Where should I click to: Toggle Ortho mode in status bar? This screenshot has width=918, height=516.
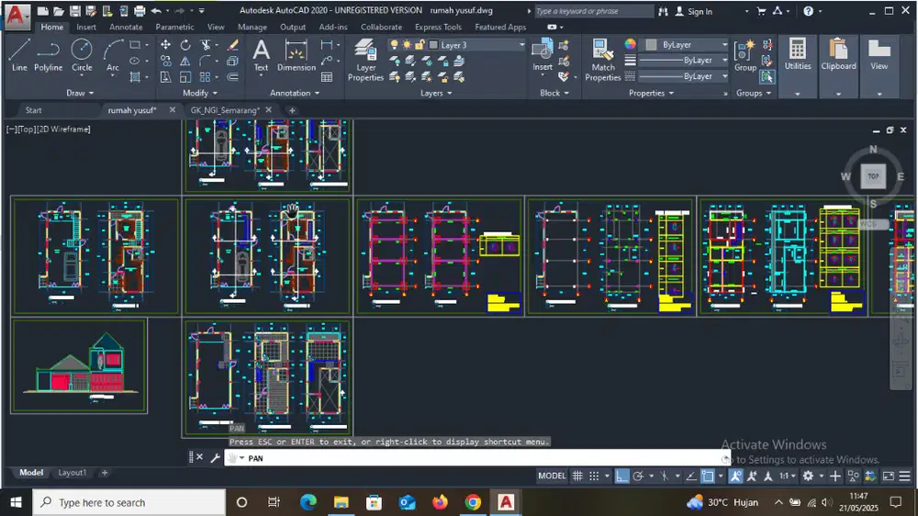[621, 476]
